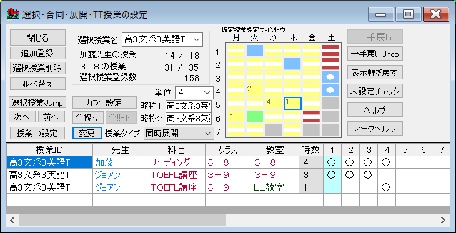Image resolution: width=456 pixels, height=233 pixels.
Task: Toggle circle in column 1 of 3-9 classroom row
Action: coord(332,175)
